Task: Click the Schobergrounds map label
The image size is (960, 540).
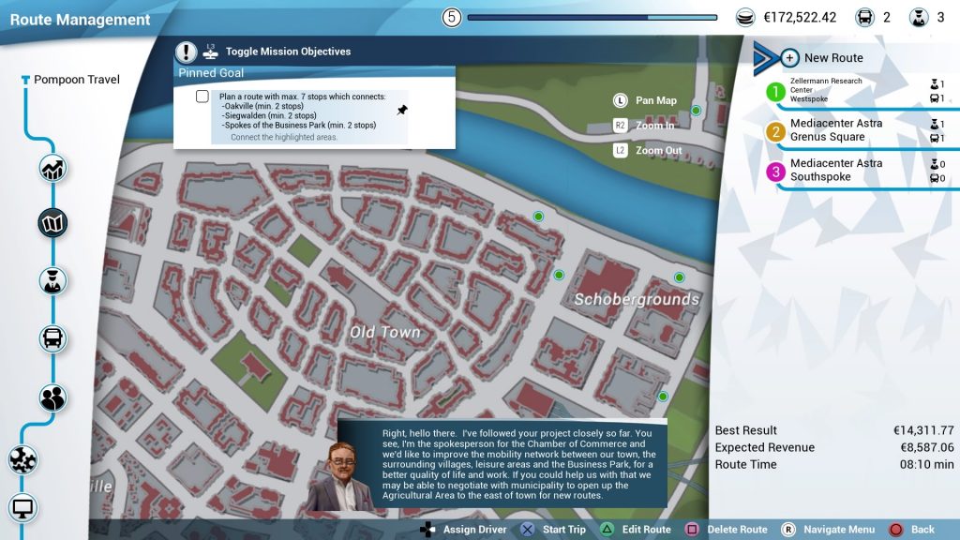Action: [637, 299]
